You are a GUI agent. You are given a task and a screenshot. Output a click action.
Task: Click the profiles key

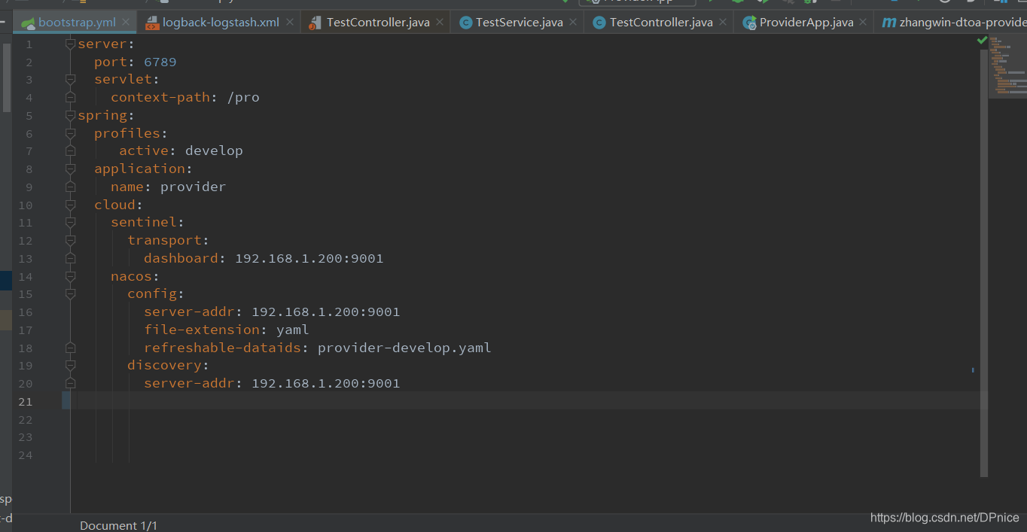click(x=127, y=133)
